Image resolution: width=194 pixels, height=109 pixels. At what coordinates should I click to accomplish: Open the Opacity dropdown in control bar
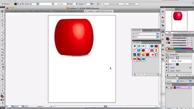[91, 4]
